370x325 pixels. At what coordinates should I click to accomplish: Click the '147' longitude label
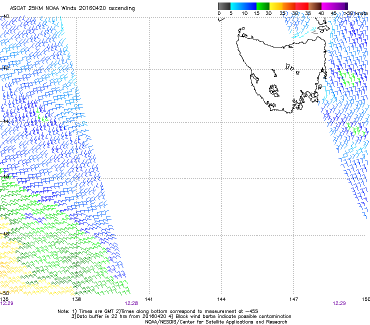294,299
